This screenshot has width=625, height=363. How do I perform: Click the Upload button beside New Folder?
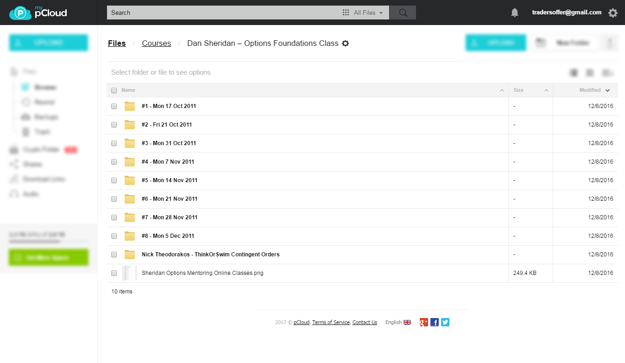(496, 43)
